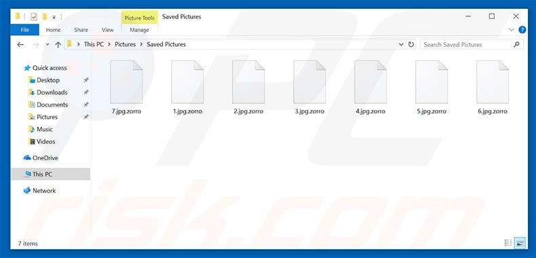Open Desktop in Quick access

(48, 80)
